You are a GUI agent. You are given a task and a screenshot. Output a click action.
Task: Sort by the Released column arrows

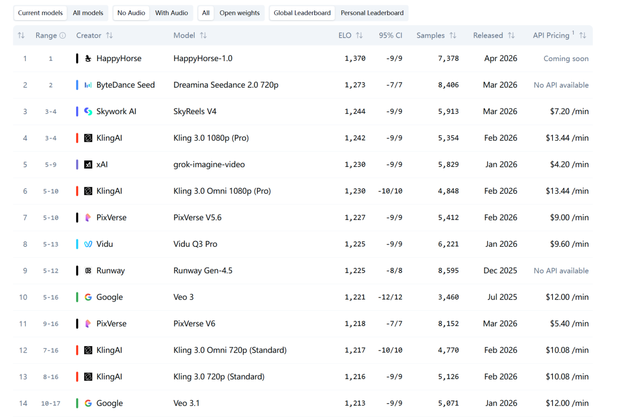point(511,35)
